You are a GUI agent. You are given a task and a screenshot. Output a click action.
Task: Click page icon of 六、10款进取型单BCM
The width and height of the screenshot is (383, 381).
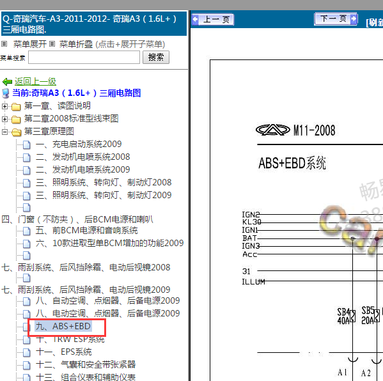pos(27,244)
